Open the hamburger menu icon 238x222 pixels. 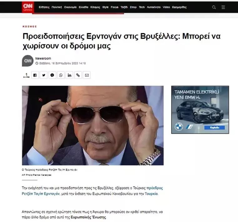tap(223, 7)
